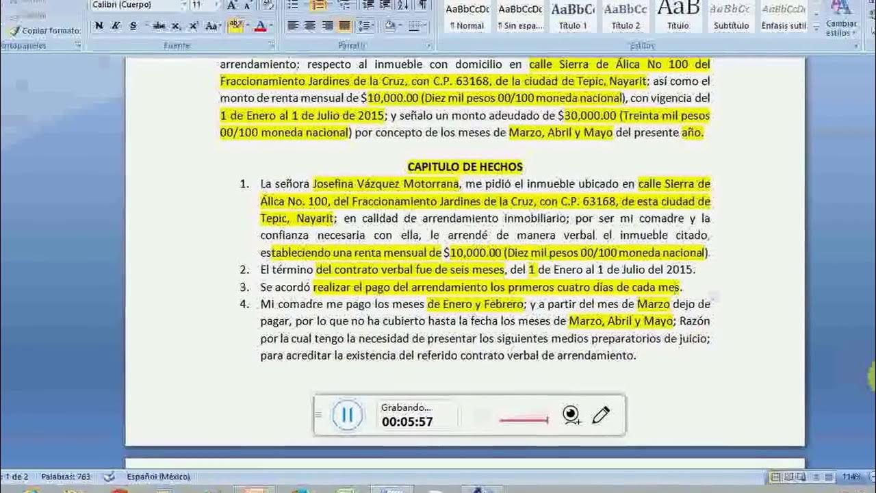The height and width of the screenshot is (493, 876).
Task: Toggle subscript formatting
Action: pos(176,26)
